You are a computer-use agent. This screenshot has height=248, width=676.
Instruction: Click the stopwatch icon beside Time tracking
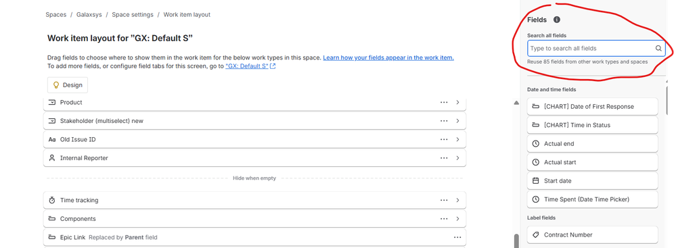pyautogui.click(x=52, y=200)
